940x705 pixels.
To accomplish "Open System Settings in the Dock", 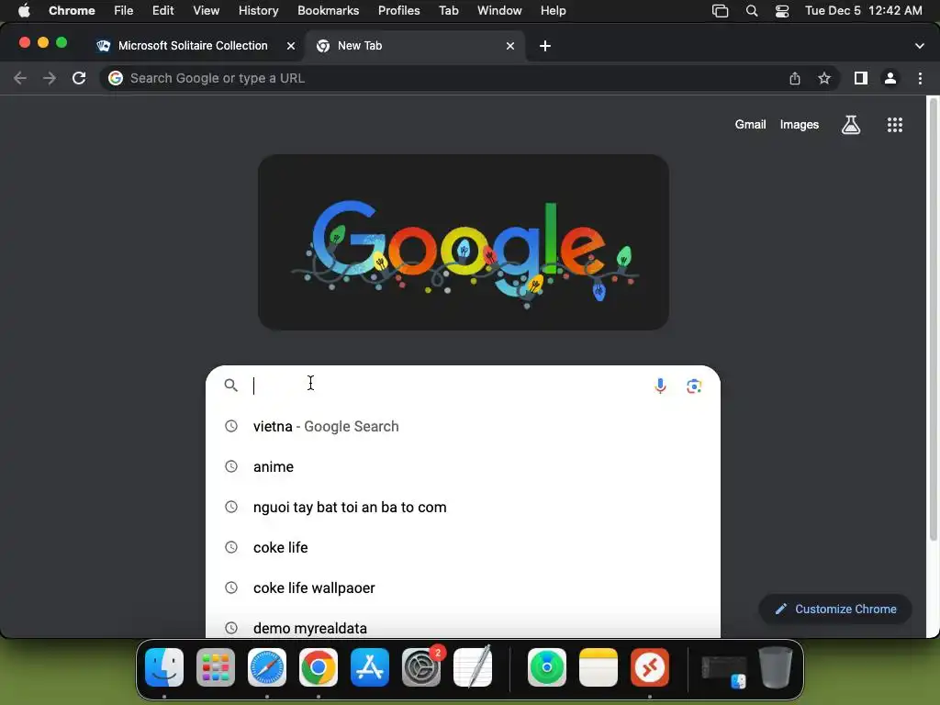I will [x=421, y=667].
